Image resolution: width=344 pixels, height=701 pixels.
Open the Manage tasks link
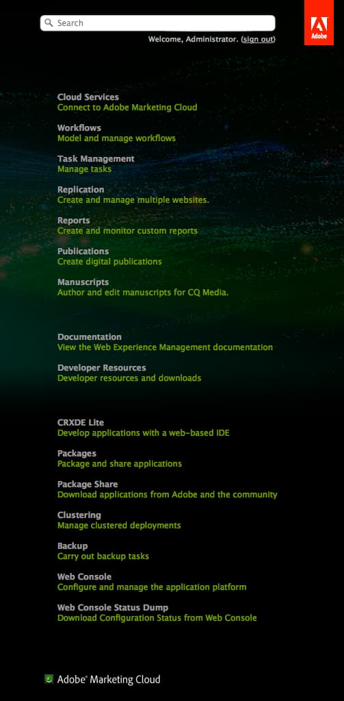pos(84,169)
